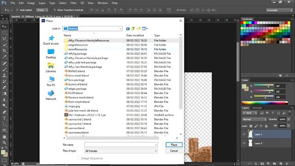295x166 pixels.
Task: Select the Pen tool
Action: [4, 112]
